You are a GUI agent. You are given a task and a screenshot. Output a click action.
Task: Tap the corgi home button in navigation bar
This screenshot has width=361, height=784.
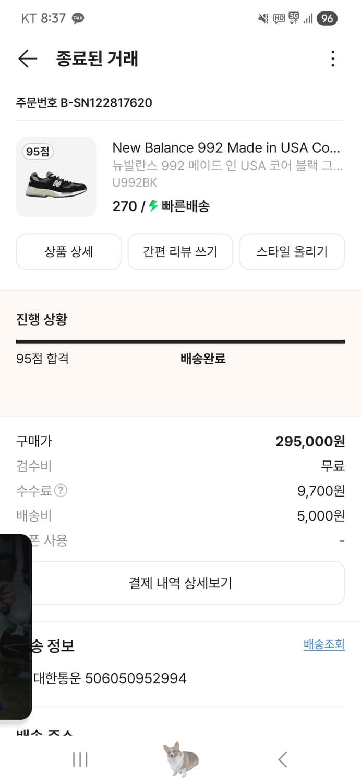(180, 759)
